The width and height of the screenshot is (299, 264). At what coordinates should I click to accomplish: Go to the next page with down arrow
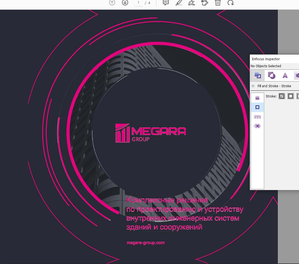[125, 3]
